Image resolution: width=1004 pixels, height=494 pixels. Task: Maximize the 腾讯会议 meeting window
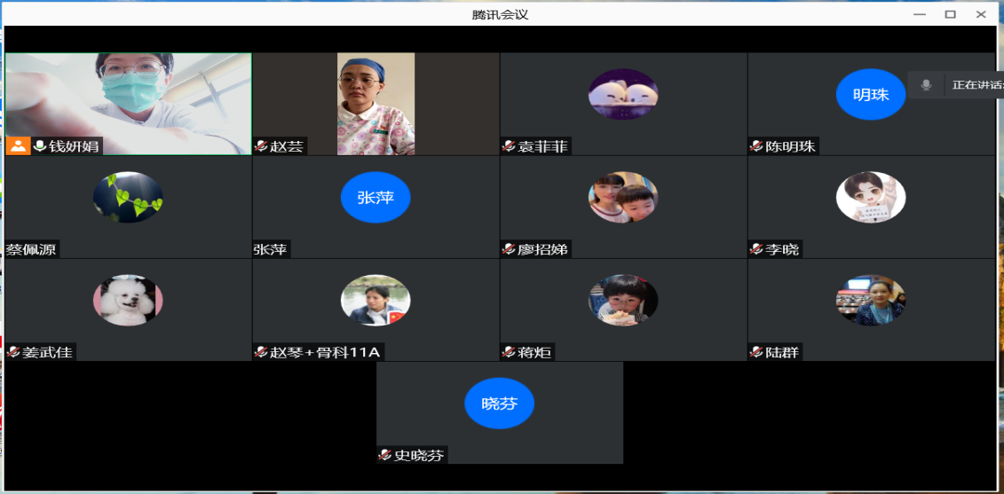coord(950,14)
